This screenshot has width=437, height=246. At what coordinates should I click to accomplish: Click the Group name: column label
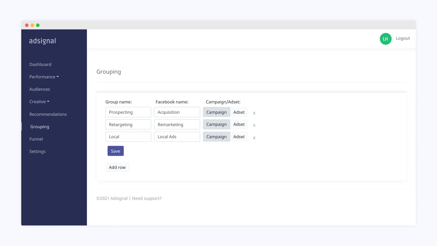pyautogui.click(x=119, y=102)
